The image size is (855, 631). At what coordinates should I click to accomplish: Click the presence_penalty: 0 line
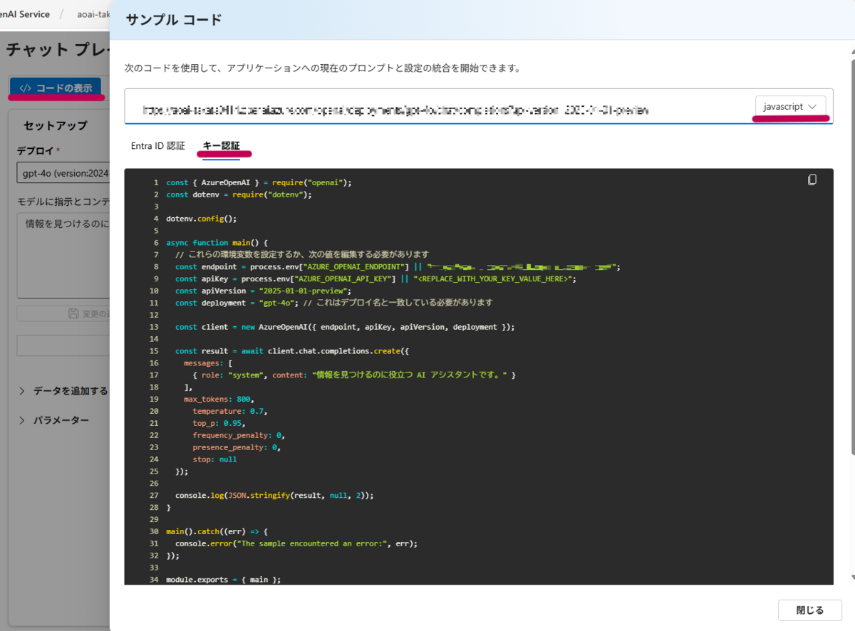point(237,447)
